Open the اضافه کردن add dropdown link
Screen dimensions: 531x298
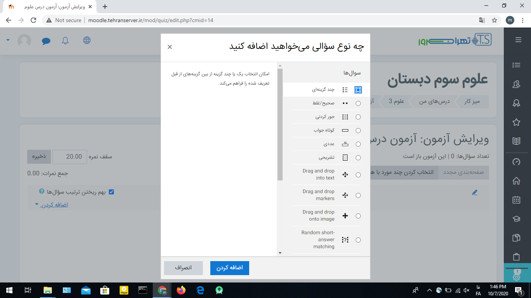coord(54,204)
